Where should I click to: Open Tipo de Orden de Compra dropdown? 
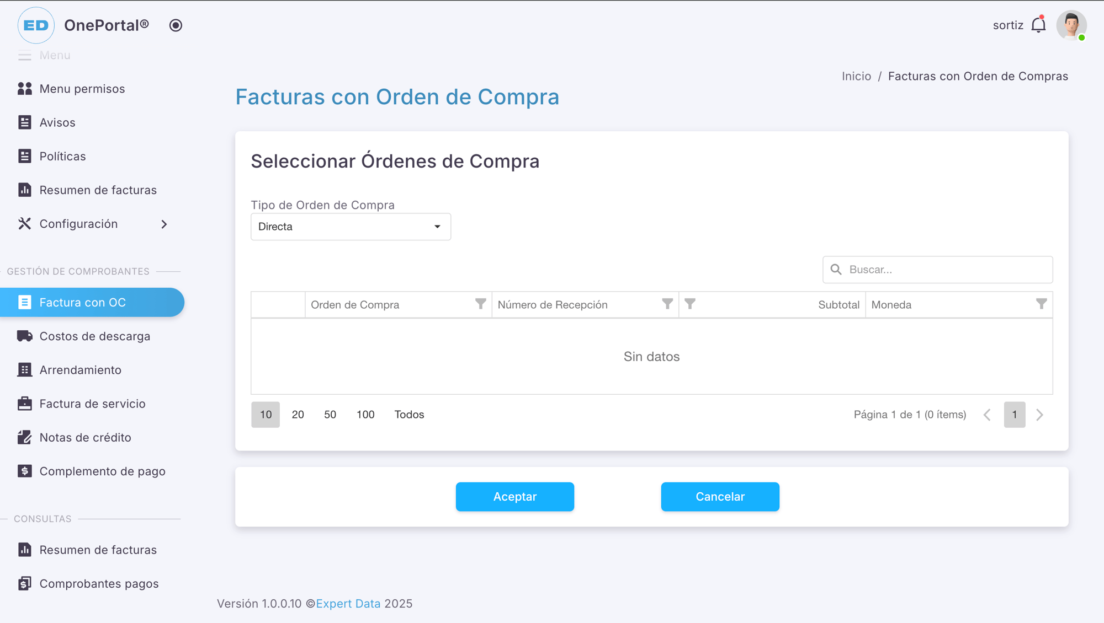351,227
